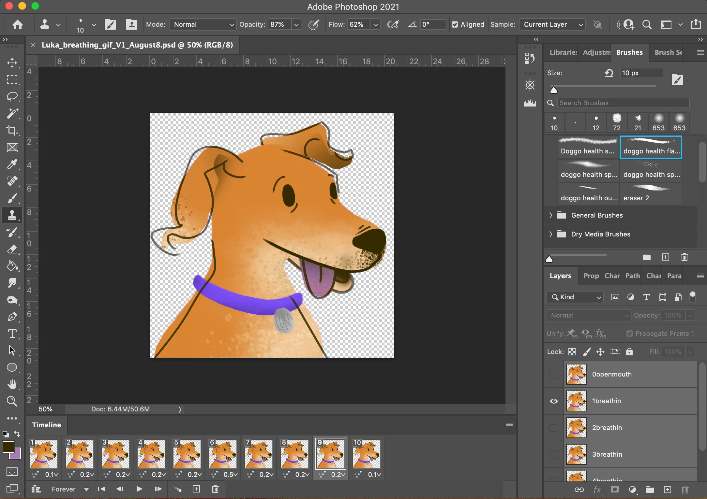Uncheck the Aligned checkbox
Screen dimensions: 707x499
tap(455, 24)
